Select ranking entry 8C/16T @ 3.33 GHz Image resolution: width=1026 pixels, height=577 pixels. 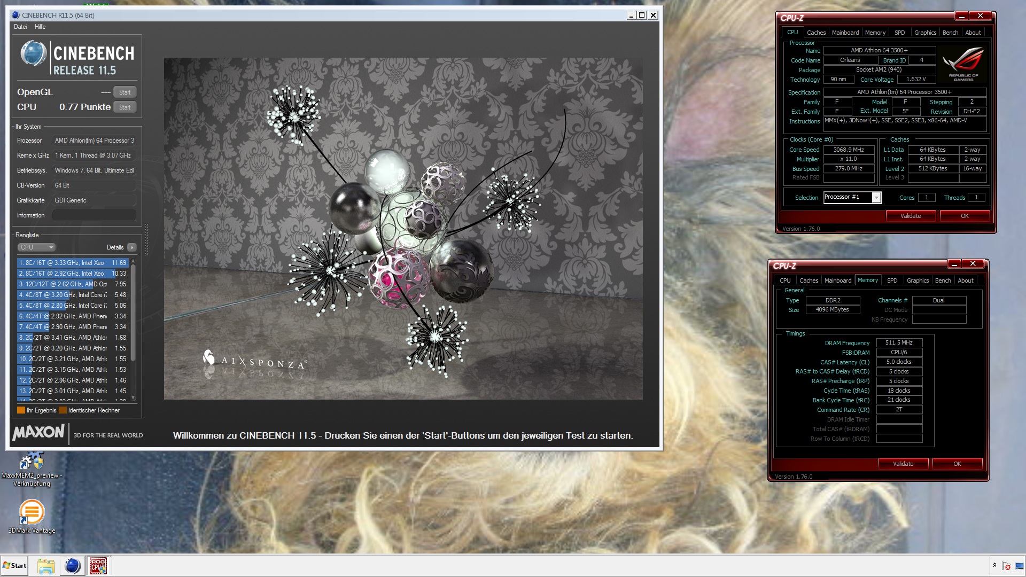tap(72, 263)
